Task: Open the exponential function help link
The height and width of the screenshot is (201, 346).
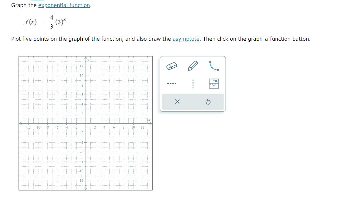Action: pos(64,5)
